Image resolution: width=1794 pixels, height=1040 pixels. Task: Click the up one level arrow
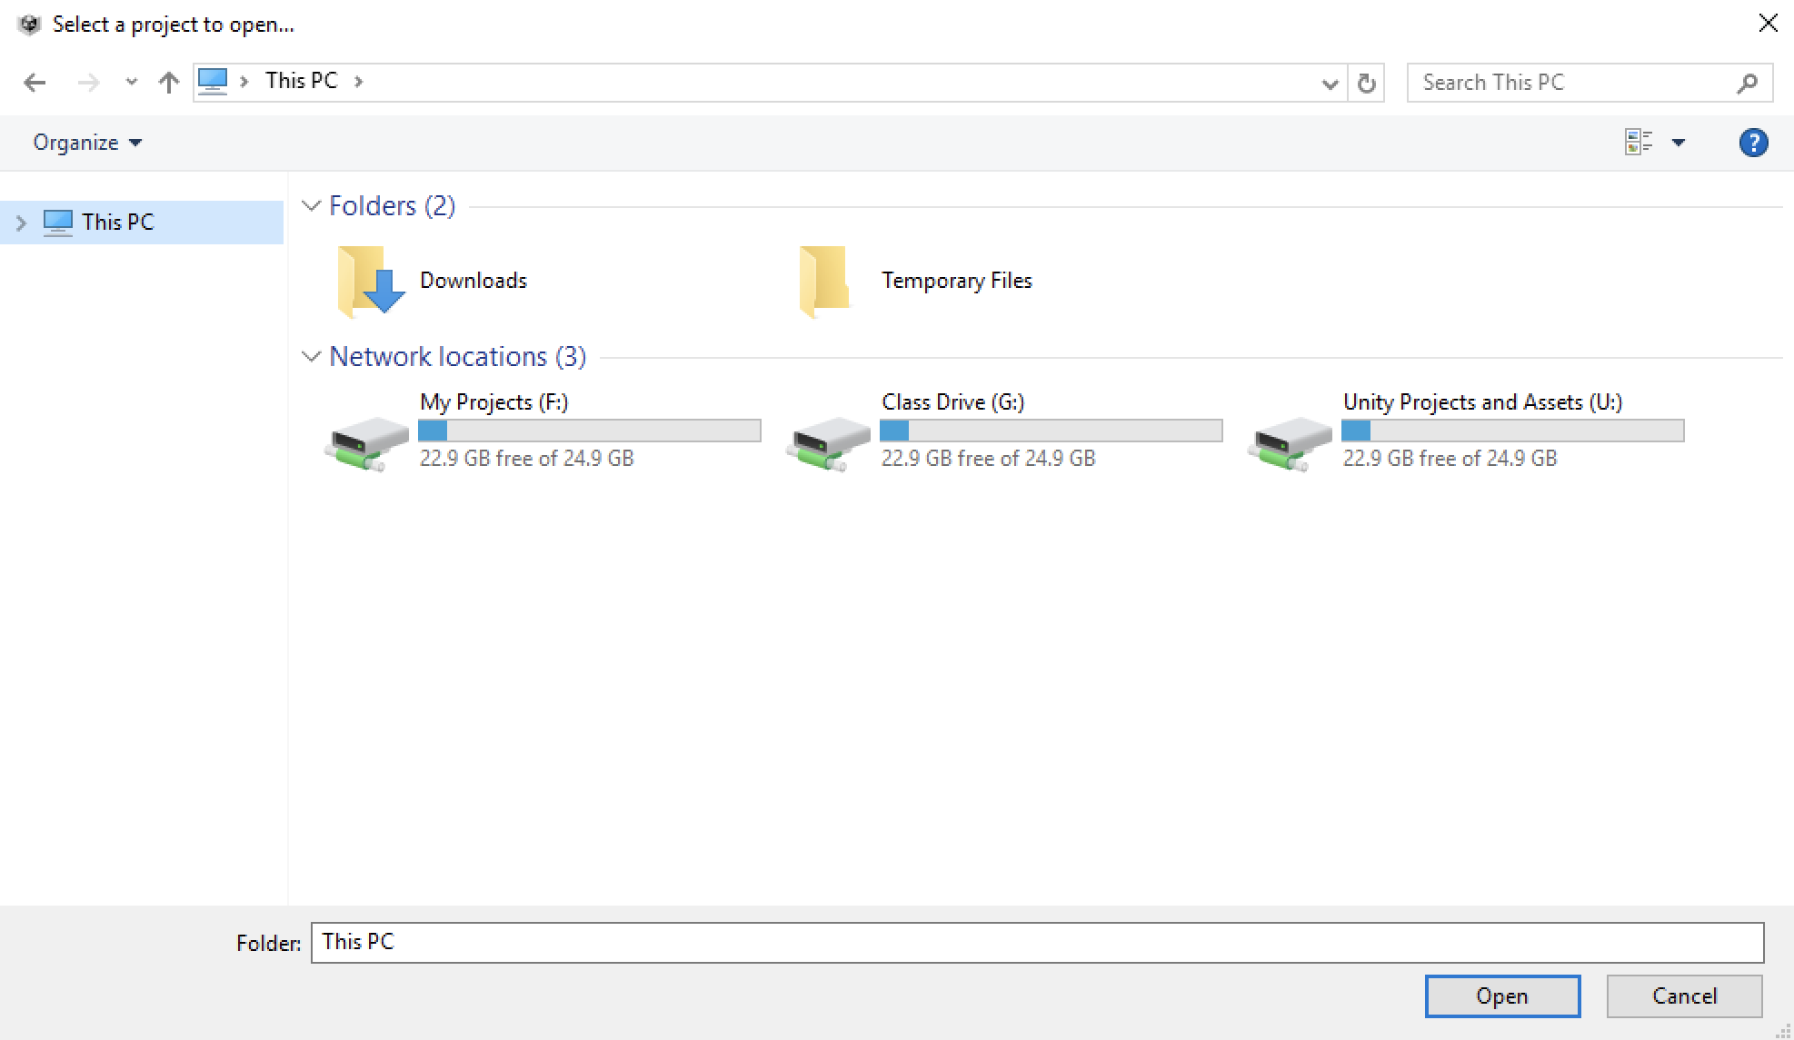pyautogui.click(x=168, y=83)
